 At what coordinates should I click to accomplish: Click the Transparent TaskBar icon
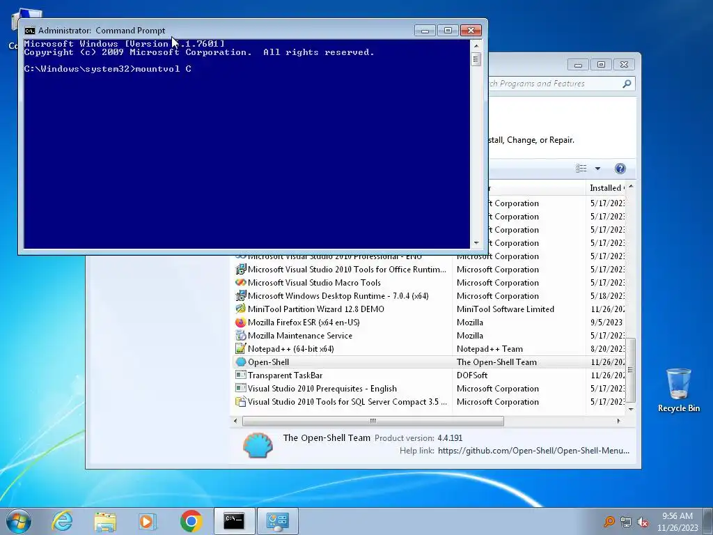(x=240, y=375)
